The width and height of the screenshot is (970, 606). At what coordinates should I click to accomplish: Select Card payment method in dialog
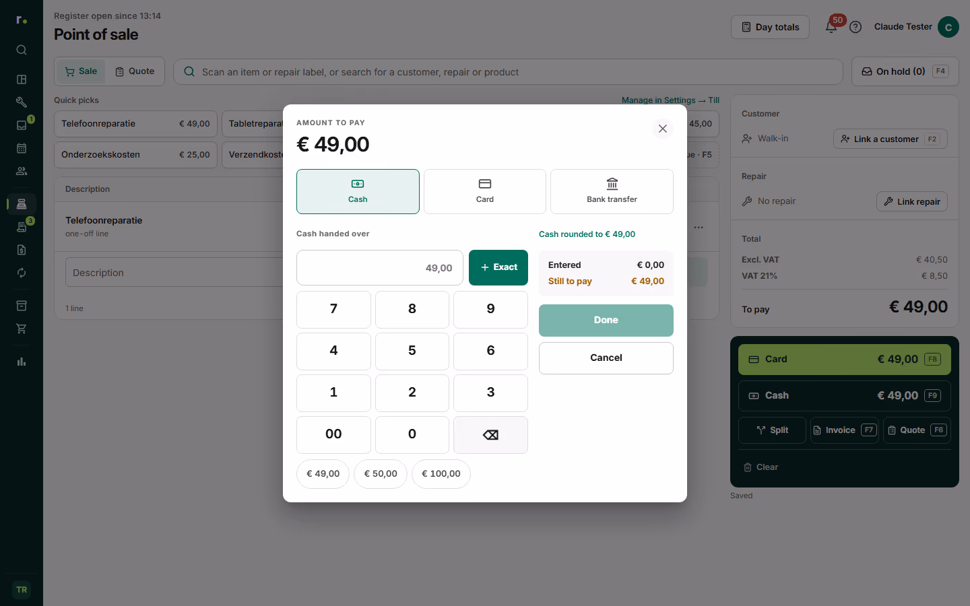[x=485, y=191]
